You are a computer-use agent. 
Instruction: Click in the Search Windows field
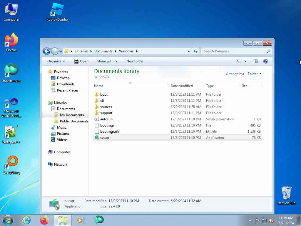(x=234, y=51)
